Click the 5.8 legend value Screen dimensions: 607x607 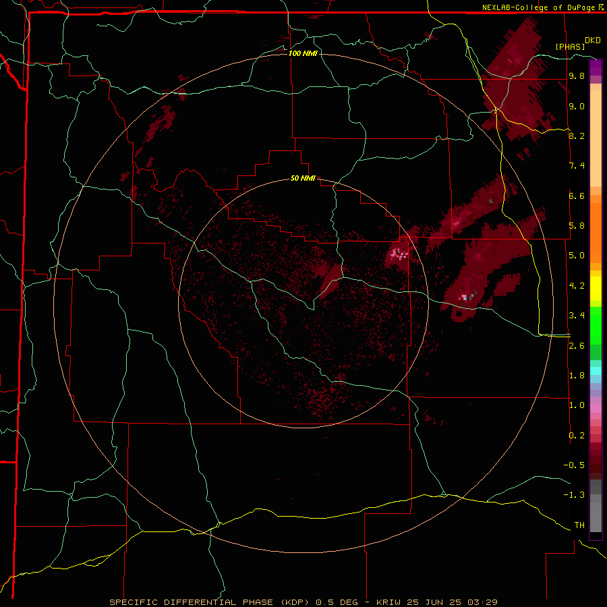(x=577, y=226)
